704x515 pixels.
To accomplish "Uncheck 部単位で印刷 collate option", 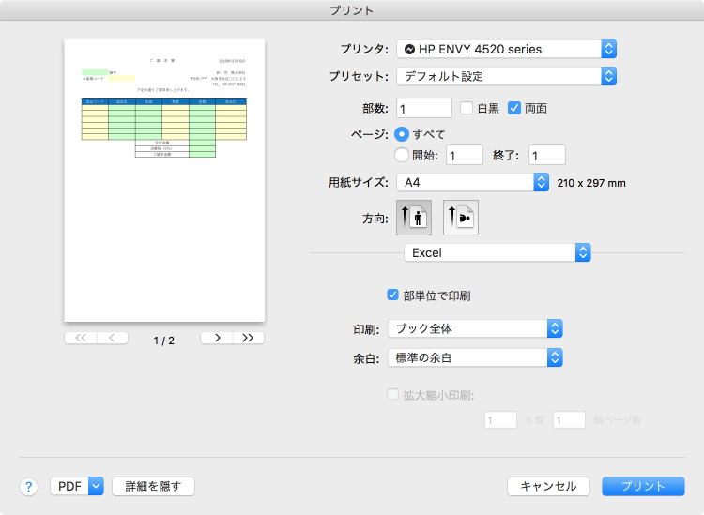I will [393, 295].
